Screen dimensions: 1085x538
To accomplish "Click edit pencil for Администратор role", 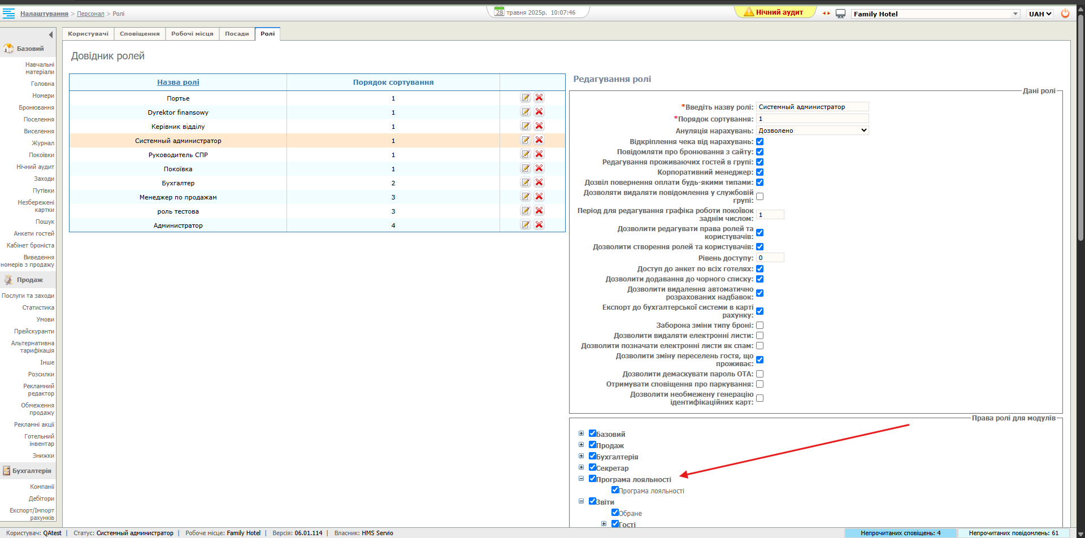I will (x=526, y=225).
